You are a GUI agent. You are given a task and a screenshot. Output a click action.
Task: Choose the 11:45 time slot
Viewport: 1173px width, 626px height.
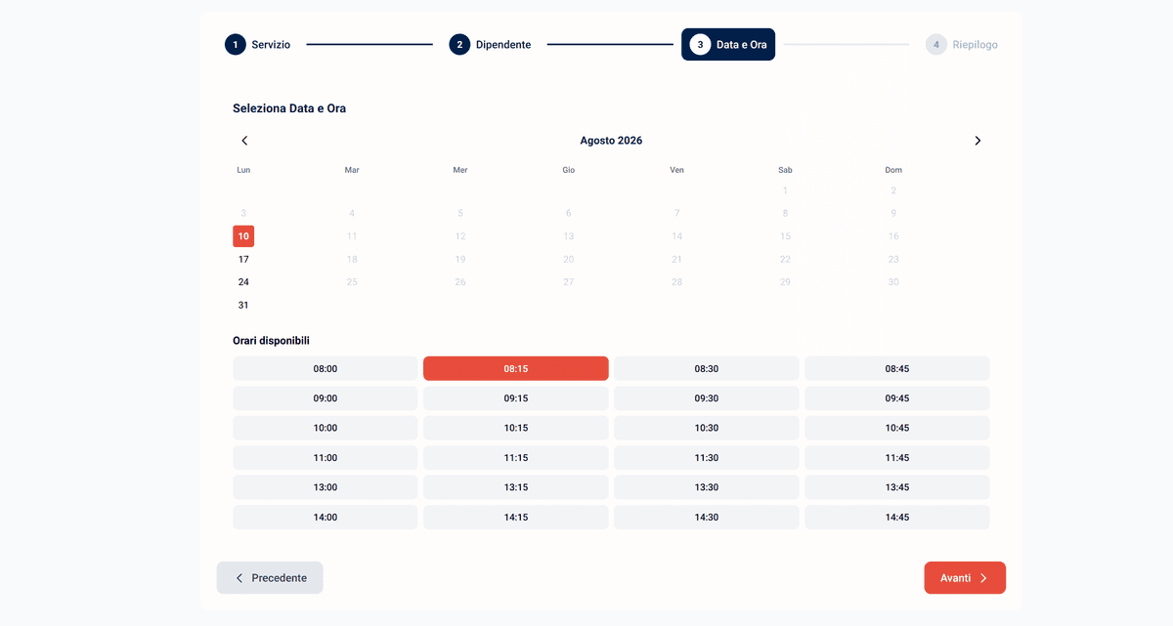point(897,458)
